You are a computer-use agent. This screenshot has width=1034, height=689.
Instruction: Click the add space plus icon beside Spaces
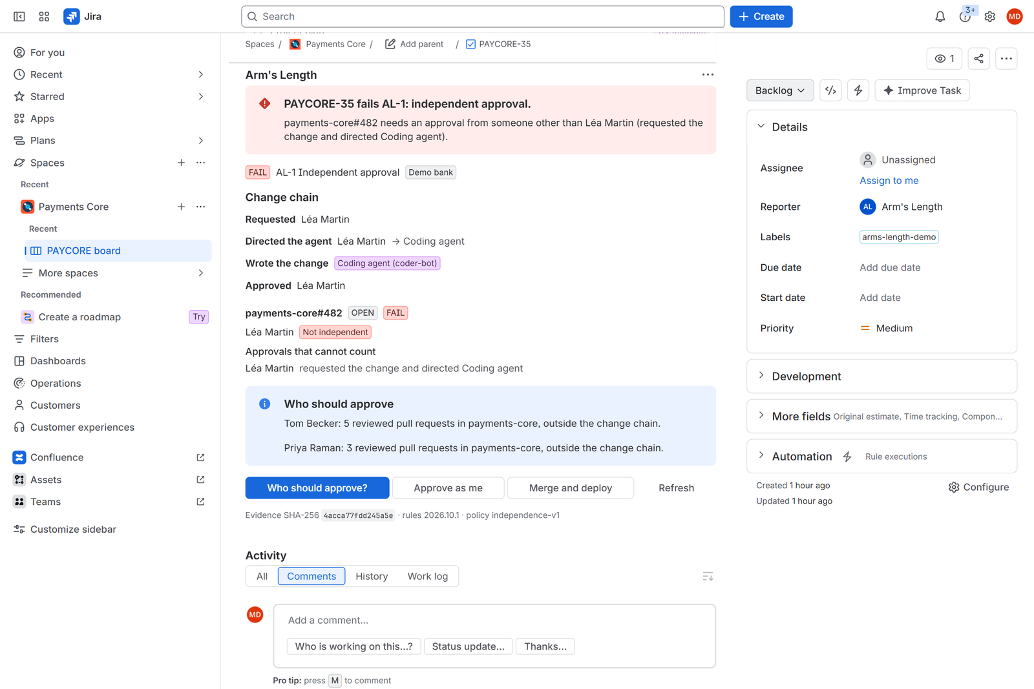tap(181, 163)
